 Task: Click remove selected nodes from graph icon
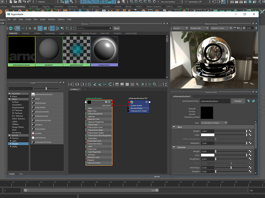[x=100, y=84]
